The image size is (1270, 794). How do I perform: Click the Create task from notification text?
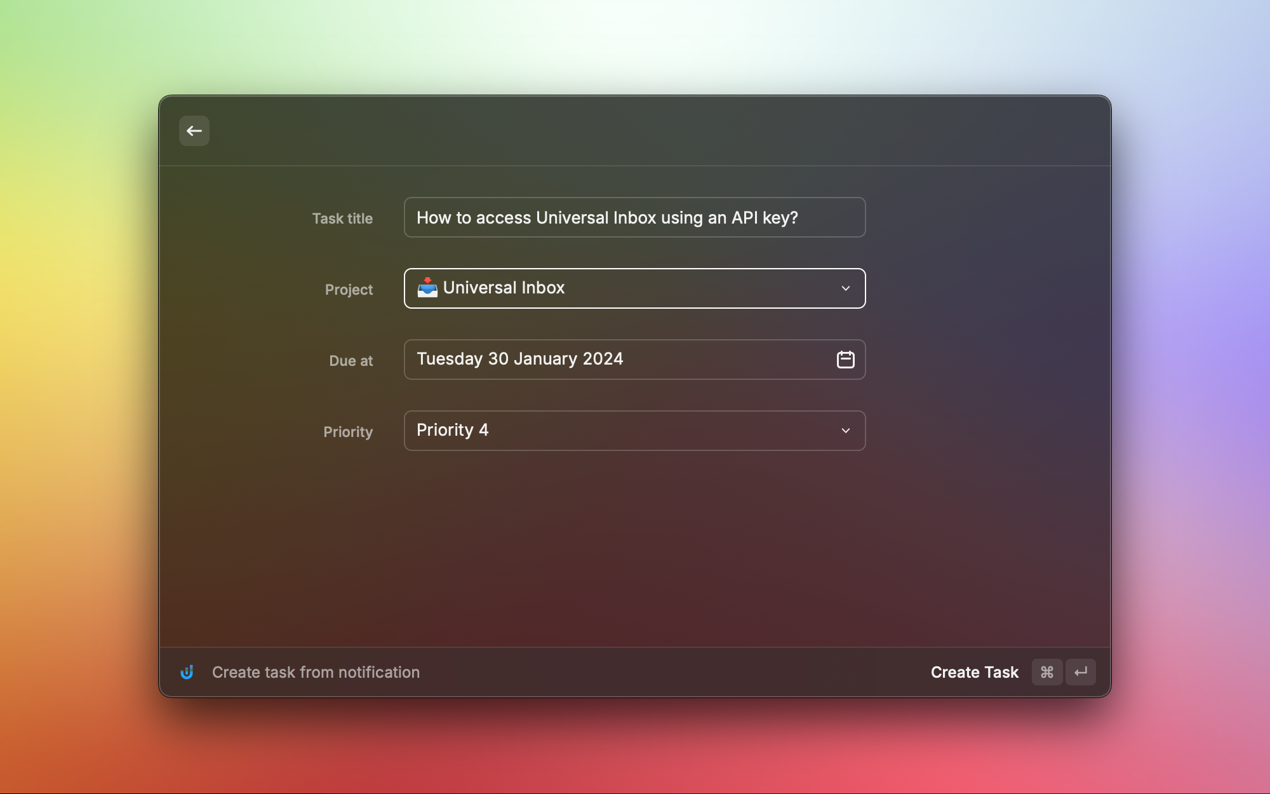316,672
